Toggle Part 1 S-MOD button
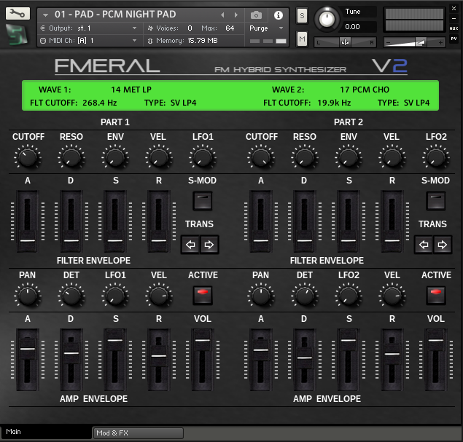 tap(203, 201)
